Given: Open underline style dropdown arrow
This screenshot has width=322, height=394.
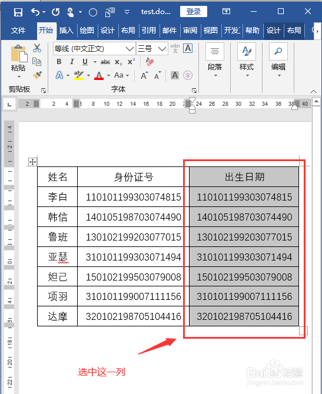Looking at the screenshot, I should click(95, 62).
